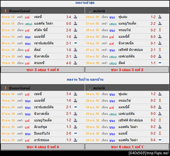This screenshot has width=170, height=156.
Task: Click the result 'เสมอ' in the 30 พ.ย. 56 row
Action: coord(29,24)
